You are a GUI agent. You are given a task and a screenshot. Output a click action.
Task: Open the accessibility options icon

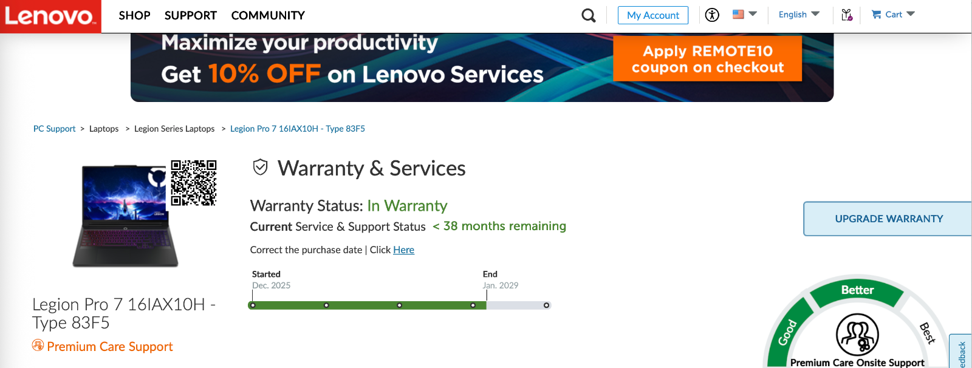point(712,15)
